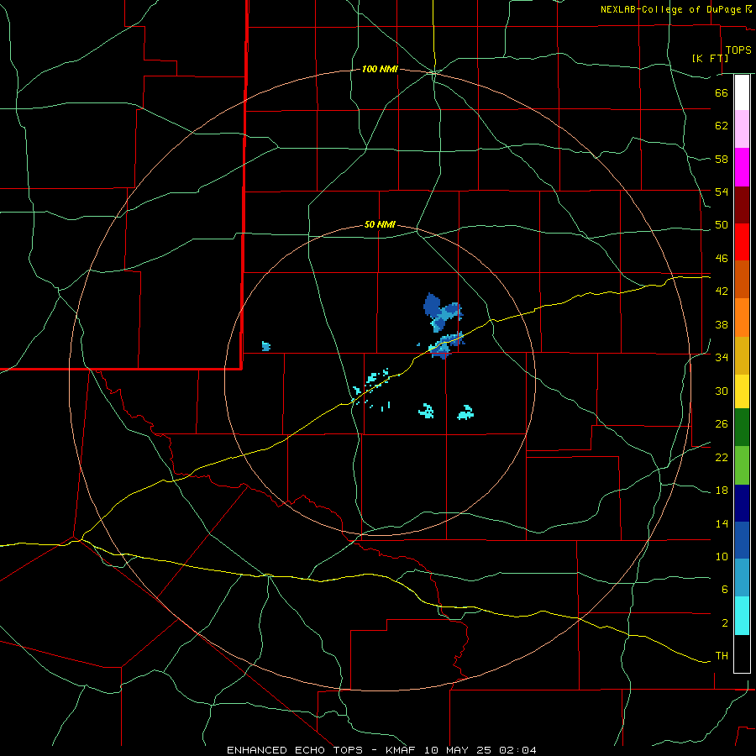Image resolution: width=756 pixels, height=756 pixels.
Task: Select legend value 22
Action: click(722, 458)
